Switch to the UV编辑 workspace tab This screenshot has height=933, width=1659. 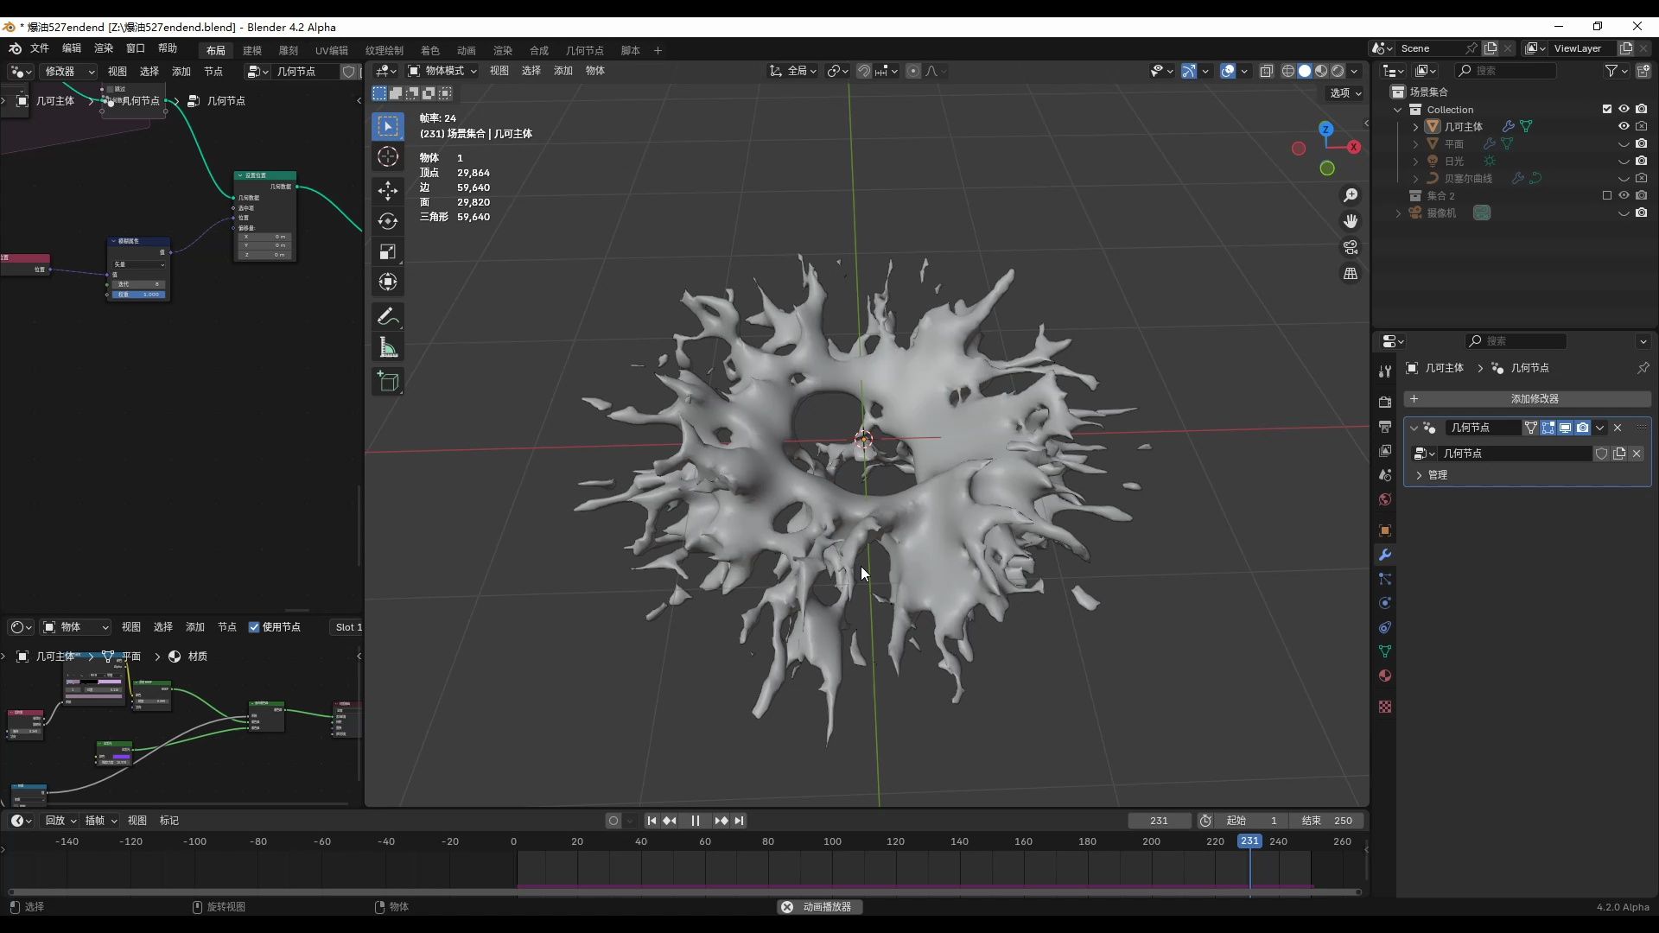click(x=332, y=50)
